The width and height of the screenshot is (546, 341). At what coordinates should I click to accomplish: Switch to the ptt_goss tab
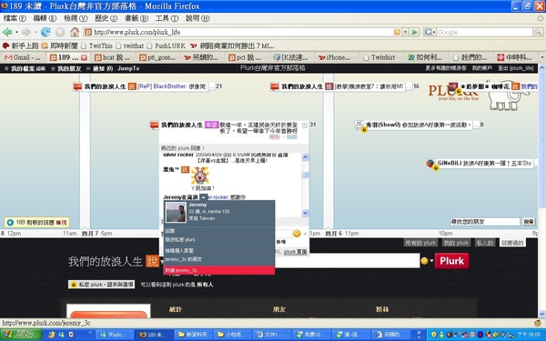[157, 57]
